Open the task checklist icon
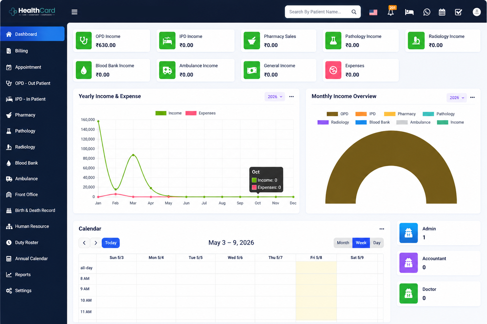The width and height of the screenshot is (487, 324). (x=458, y=12)
